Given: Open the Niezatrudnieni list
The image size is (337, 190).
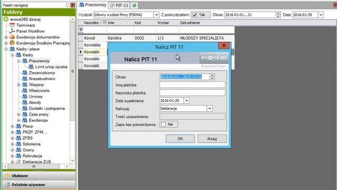Looking at the screenshot, I should (42, 79).
